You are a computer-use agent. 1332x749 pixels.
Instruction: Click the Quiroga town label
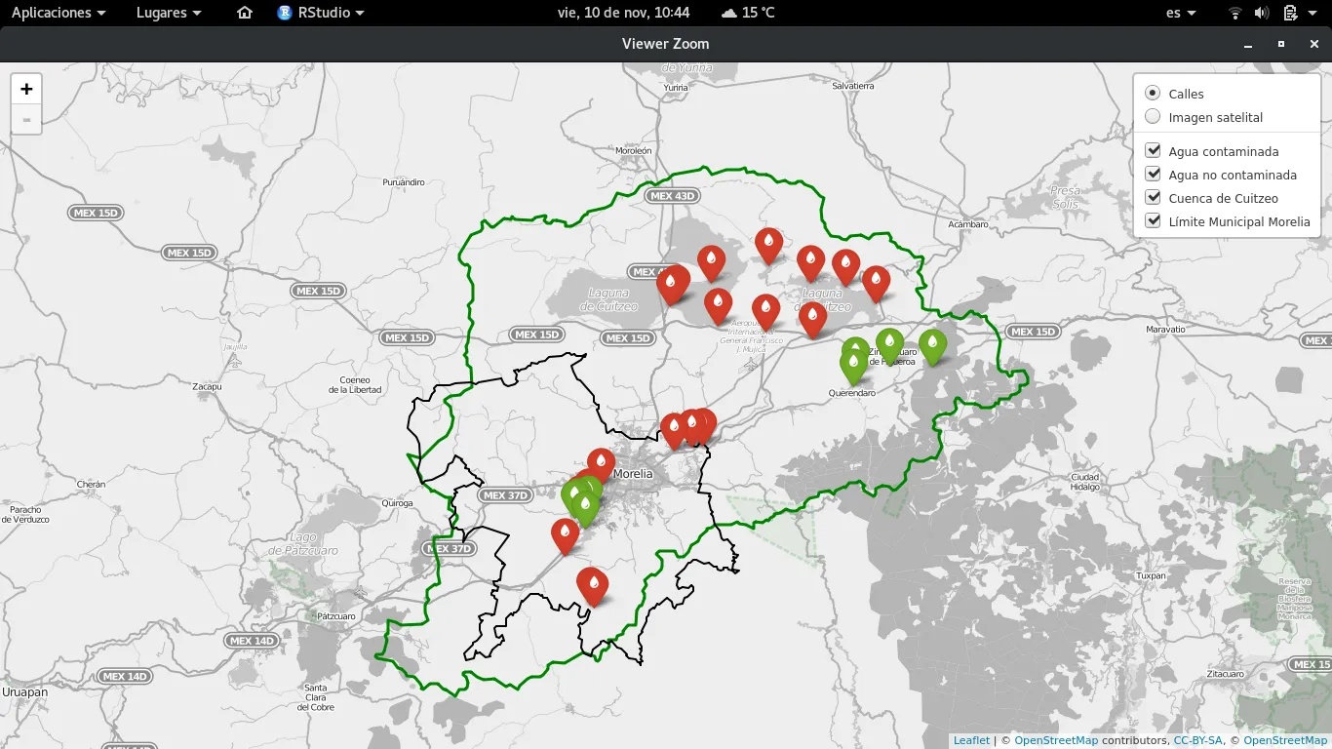pos(398,503)
